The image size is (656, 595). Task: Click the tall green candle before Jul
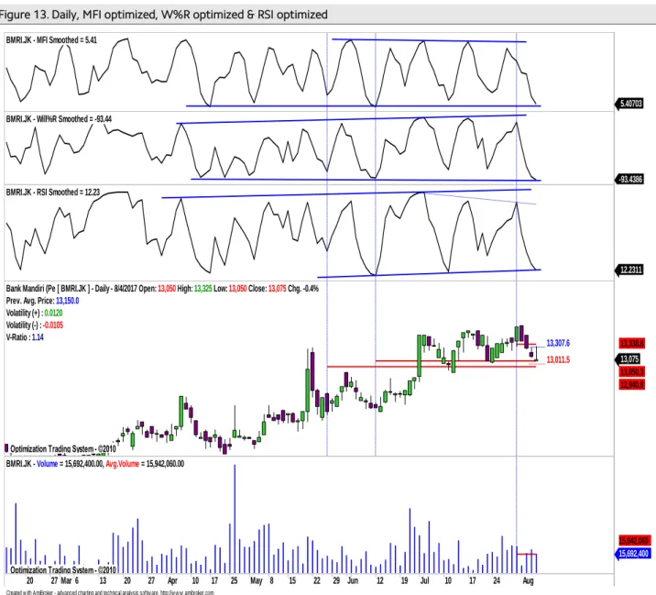pos(420,356)
